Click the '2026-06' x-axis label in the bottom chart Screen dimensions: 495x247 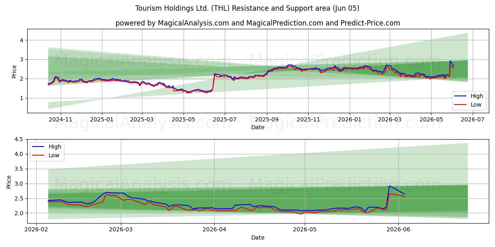point(398,229)
